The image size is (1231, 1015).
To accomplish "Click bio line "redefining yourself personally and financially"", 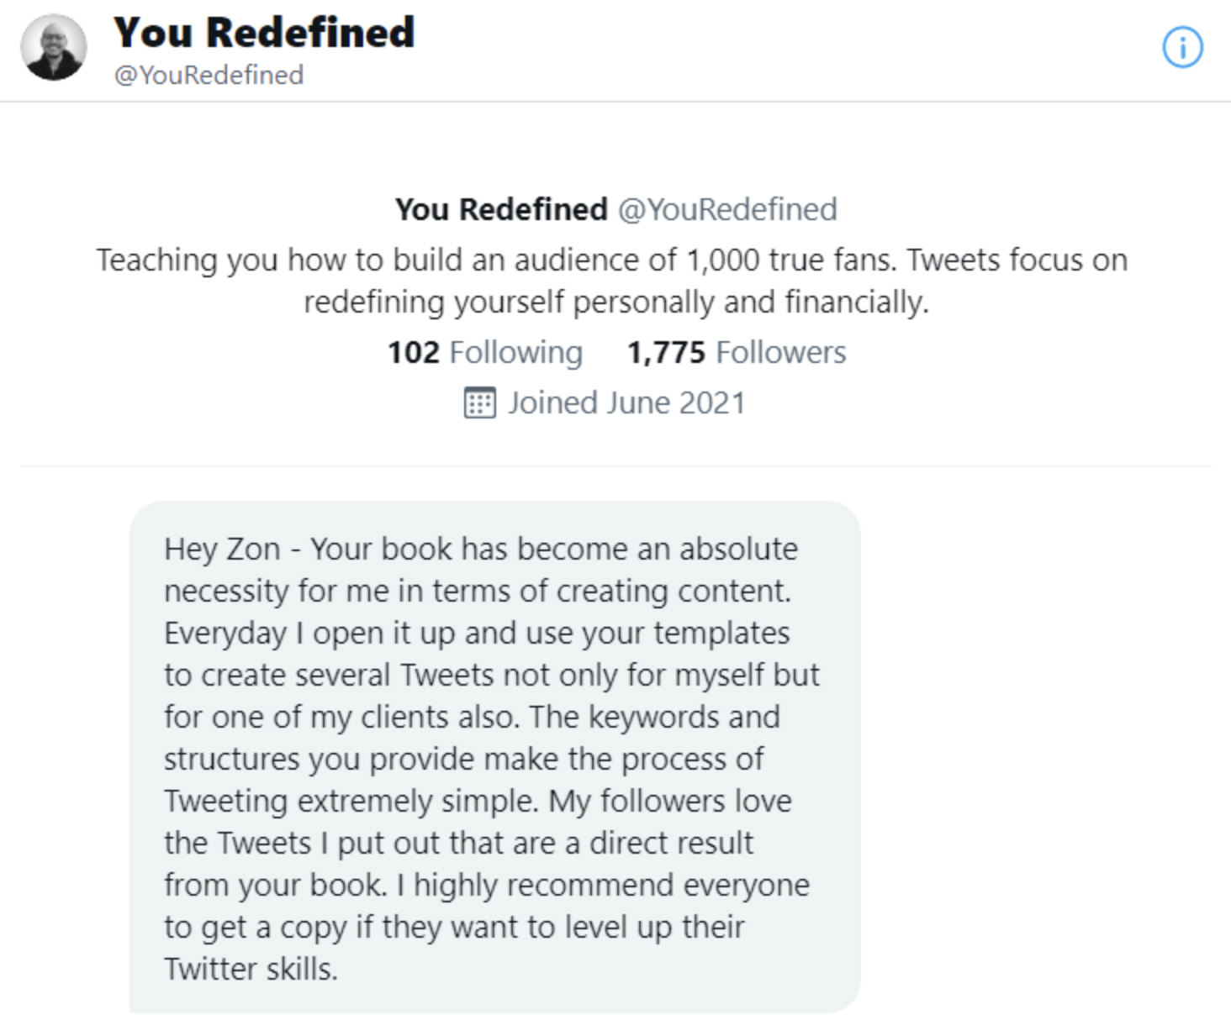I will 615,302.
